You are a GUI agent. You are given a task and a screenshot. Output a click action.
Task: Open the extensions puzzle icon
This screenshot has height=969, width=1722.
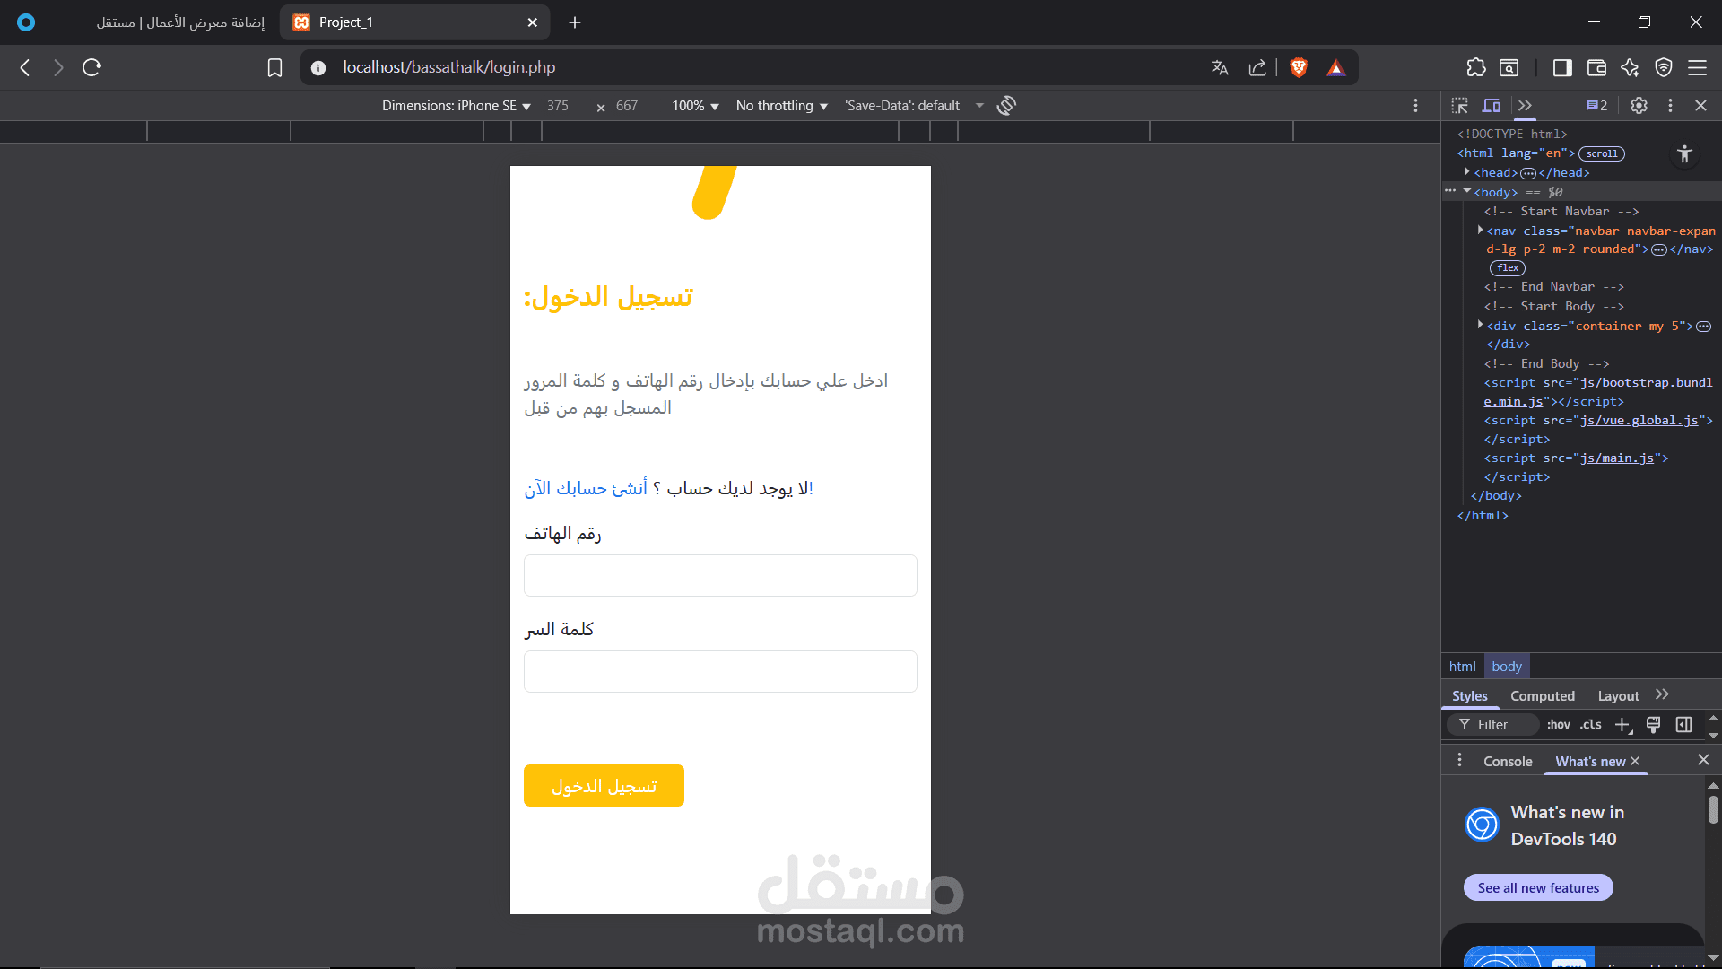(1476, 67)
